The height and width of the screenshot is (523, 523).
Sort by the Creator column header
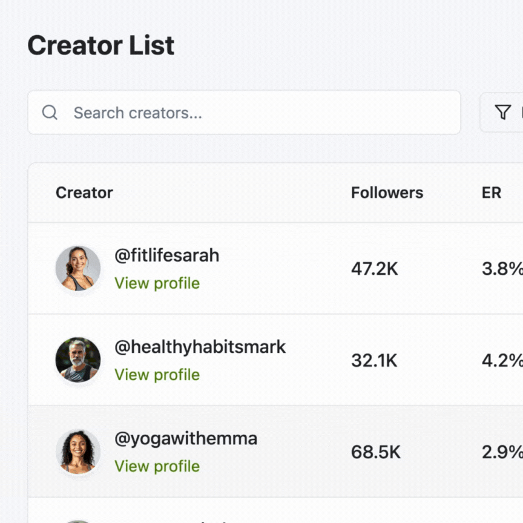pos(84,193)
